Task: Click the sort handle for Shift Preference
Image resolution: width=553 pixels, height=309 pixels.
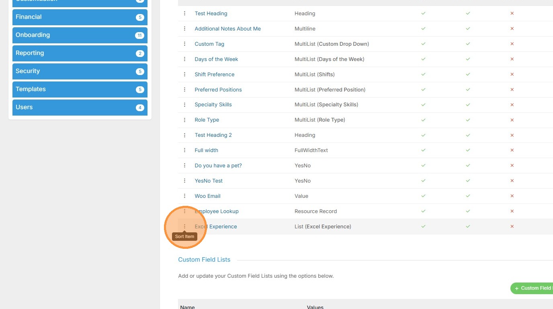Action: pos(184,74)
